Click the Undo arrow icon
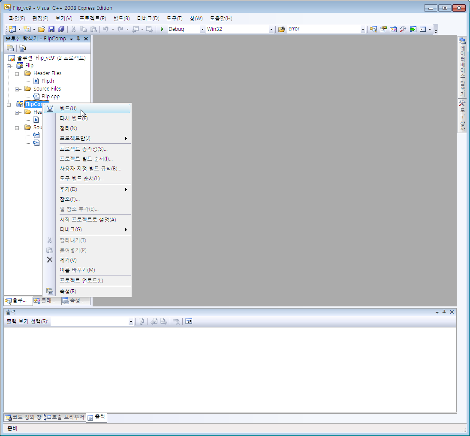This screenshot has height=436, width=470. point(106,29)
